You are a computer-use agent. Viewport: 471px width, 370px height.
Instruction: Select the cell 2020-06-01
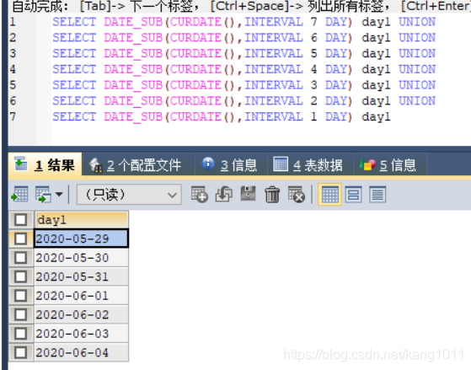point(82,296)
